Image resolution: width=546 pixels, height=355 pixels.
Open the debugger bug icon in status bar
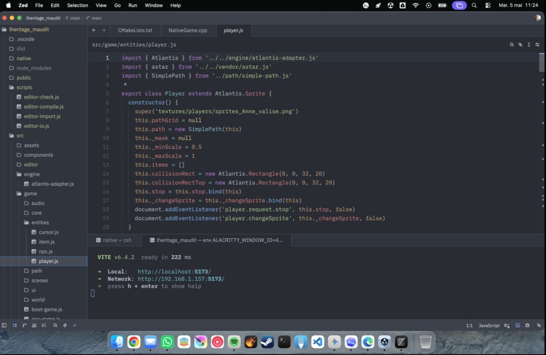(527, 325)
